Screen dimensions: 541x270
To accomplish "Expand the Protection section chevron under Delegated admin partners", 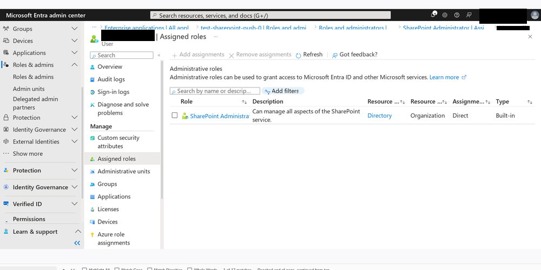I will coord(74,117).
